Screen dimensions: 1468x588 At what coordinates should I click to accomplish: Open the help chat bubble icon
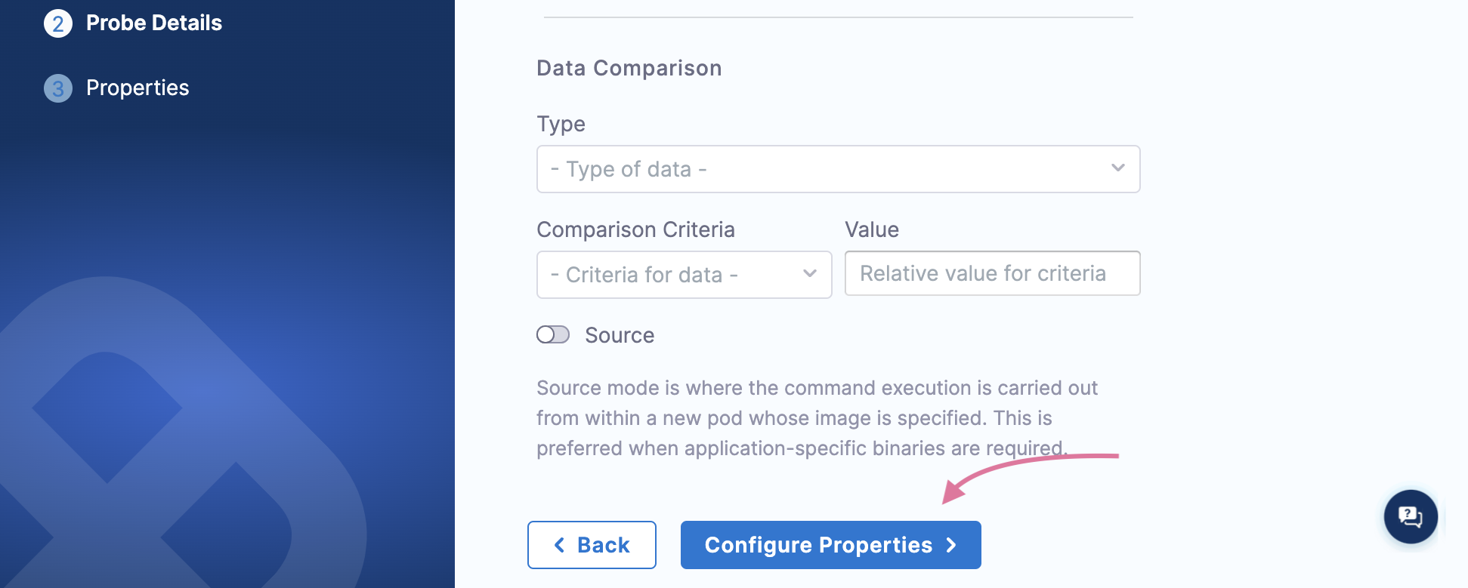[x=1410, y=517]
